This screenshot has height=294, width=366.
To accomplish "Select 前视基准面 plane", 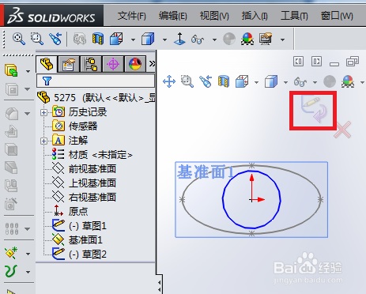I will (92, 169).
